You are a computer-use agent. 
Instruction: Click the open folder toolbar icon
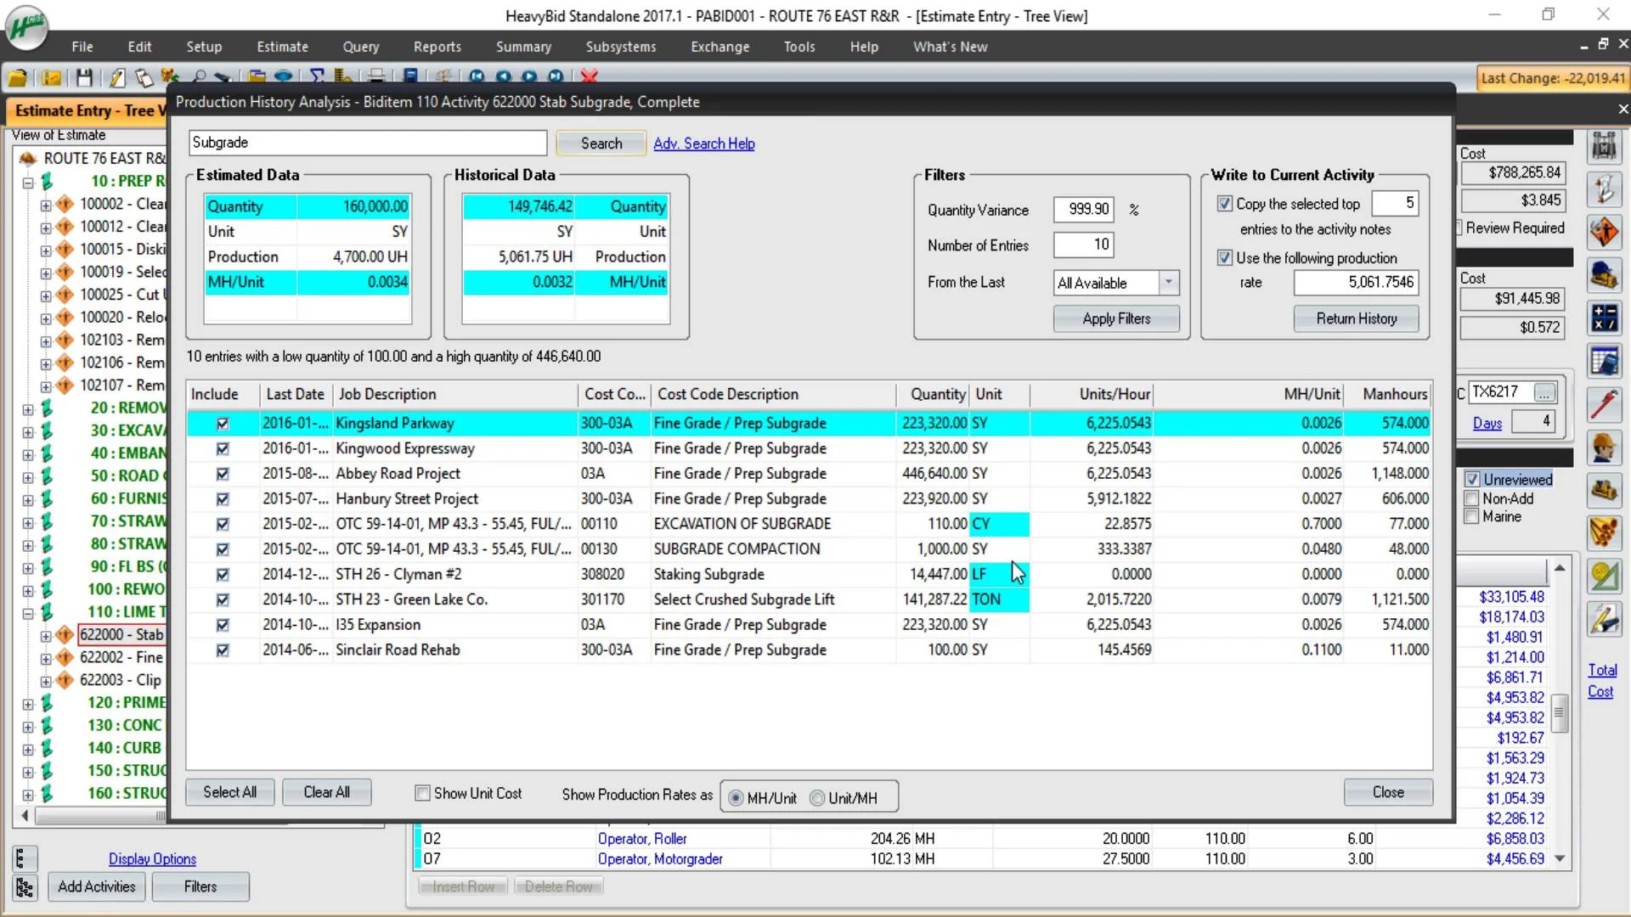coord(17,78)
